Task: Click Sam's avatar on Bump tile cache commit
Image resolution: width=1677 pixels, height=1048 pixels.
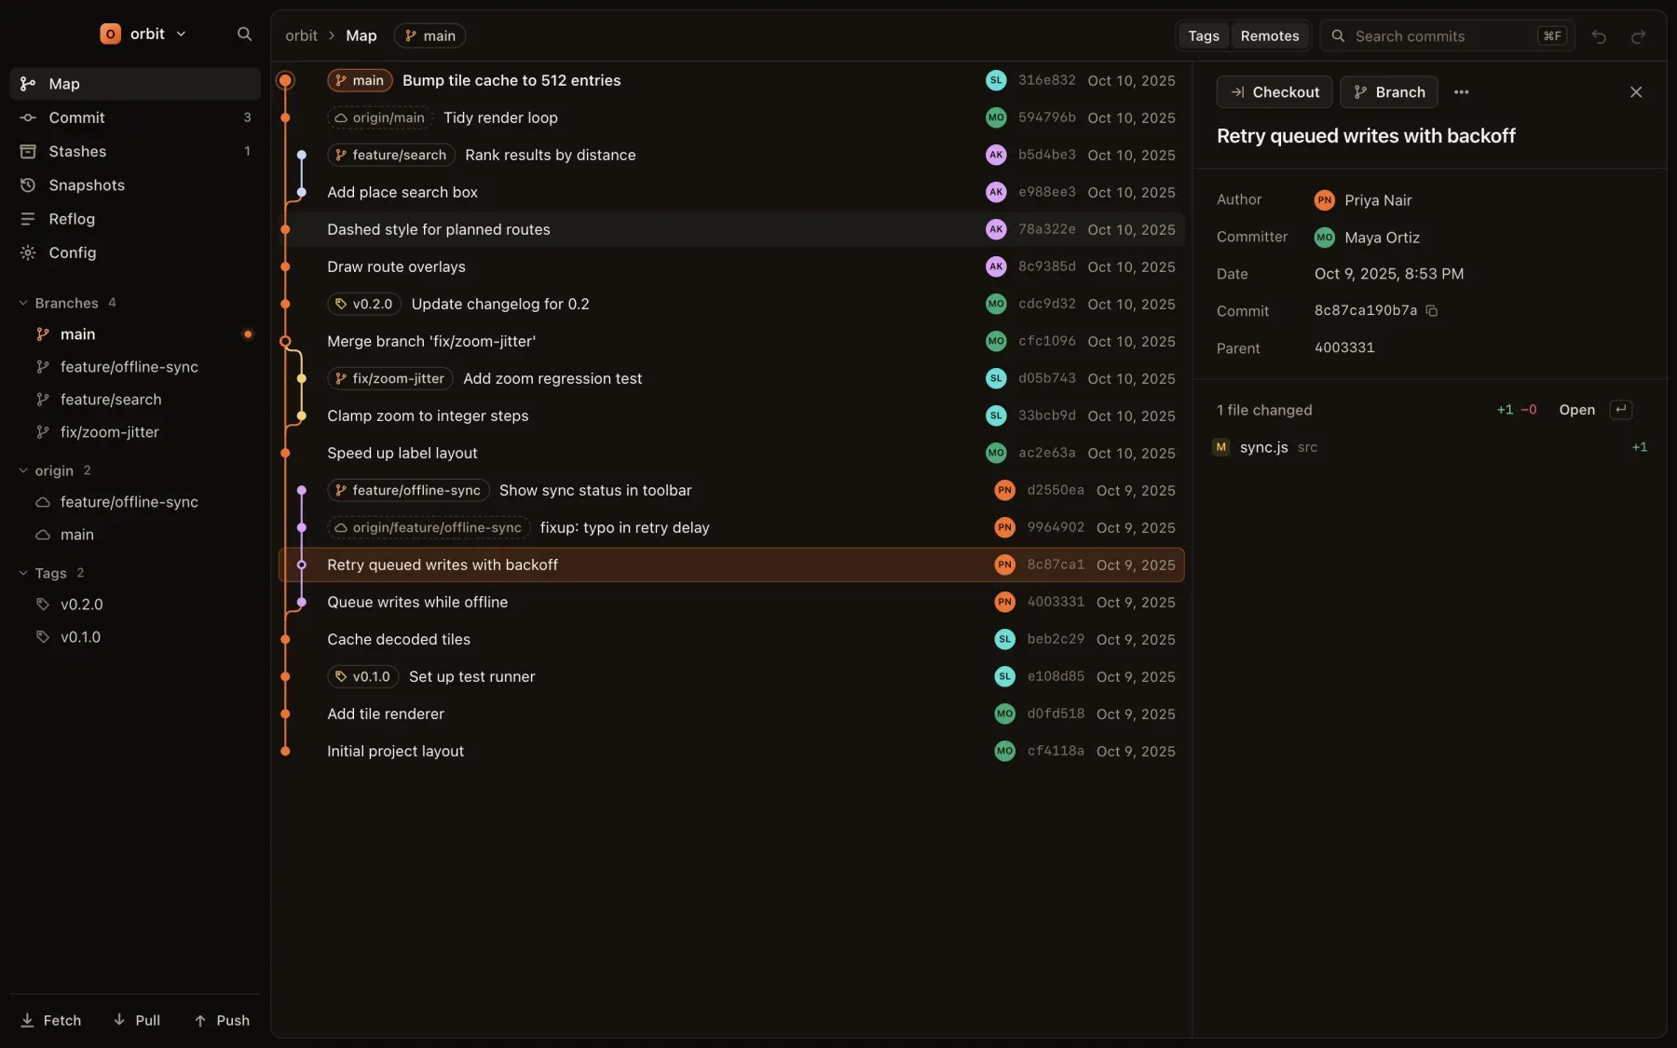Action: pyautogui.click(x=996, y=81)
